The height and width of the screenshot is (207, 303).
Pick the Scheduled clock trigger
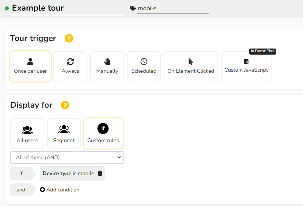(144, 66)
